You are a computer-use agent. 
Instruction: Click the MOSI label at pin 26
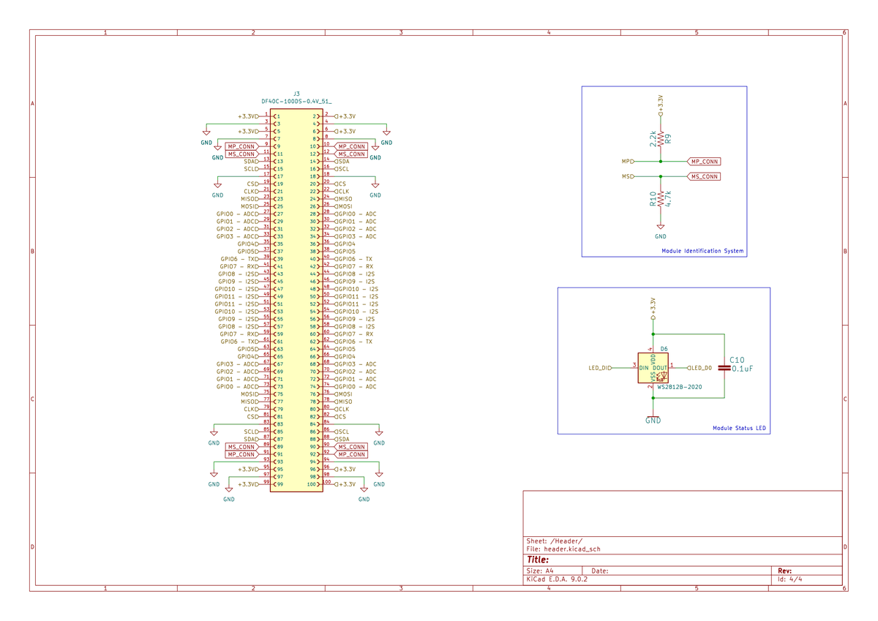[x=344, y=206]
